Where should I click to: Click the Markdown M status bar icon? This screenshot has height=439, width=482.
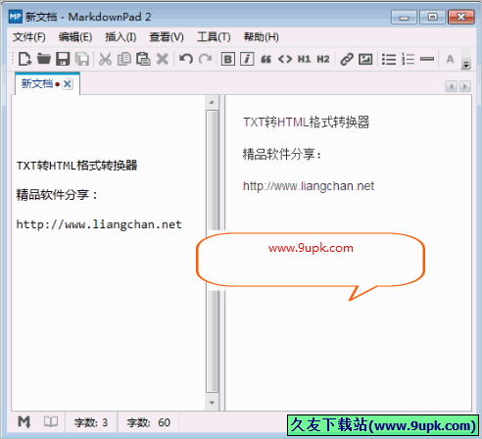pyautogui.click(x=24, y=422)
